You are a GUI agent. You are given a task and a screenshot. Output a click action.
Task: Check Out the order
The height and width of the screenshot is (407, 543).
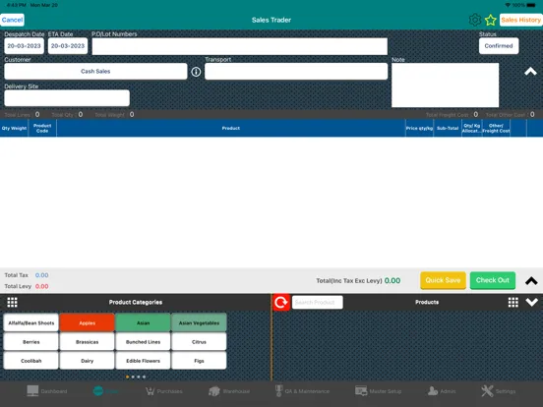493,280
